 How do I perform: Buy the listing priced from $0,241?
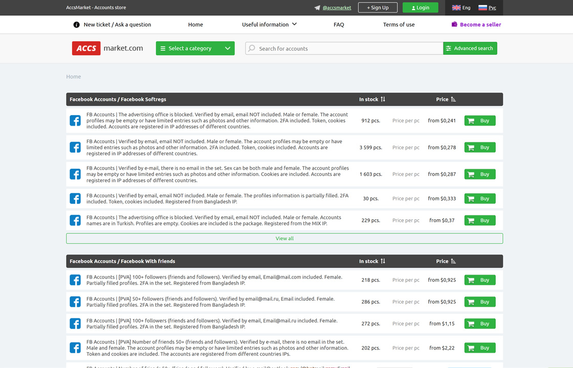click(x=480, y=121)
